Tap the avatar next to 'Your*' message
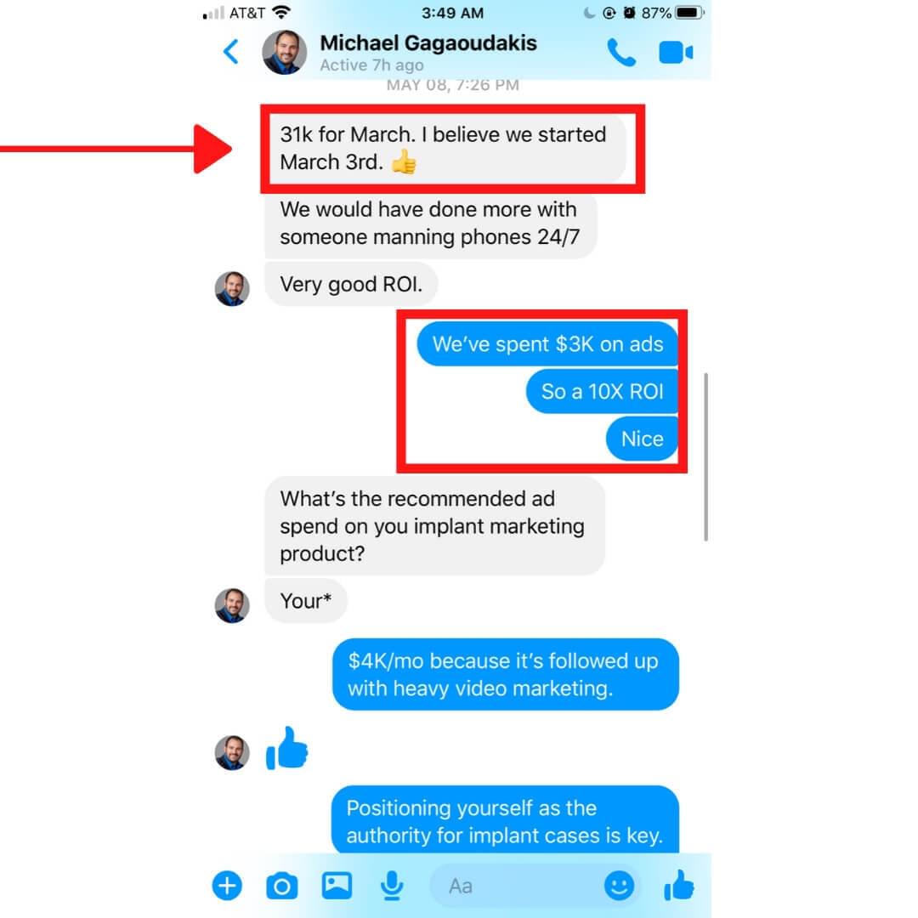 tap(232, 605)
